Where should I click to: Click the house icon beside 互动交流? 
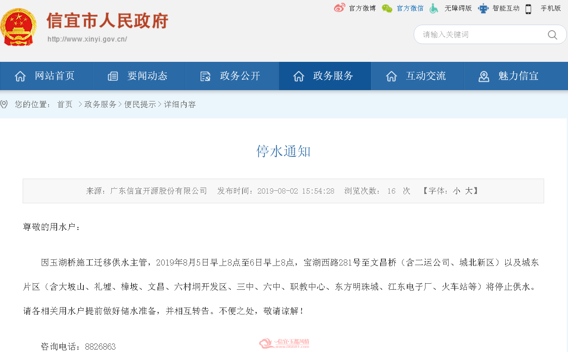coord(391,76)
